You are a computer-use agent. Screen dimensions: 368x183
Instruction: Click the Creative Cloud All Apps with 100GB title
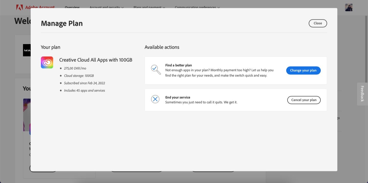96,60
